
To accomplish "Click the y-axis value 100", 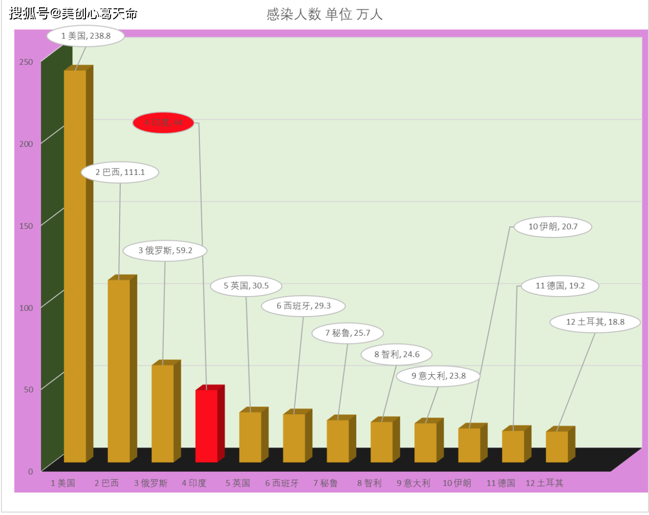I will (26, 308).
